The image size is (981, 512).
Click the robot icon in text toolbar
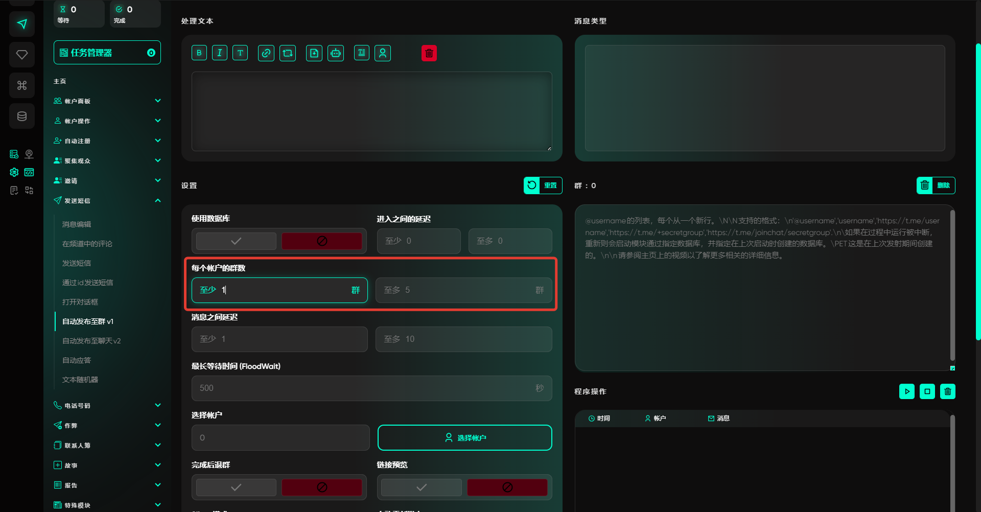[x=336, y=53]
